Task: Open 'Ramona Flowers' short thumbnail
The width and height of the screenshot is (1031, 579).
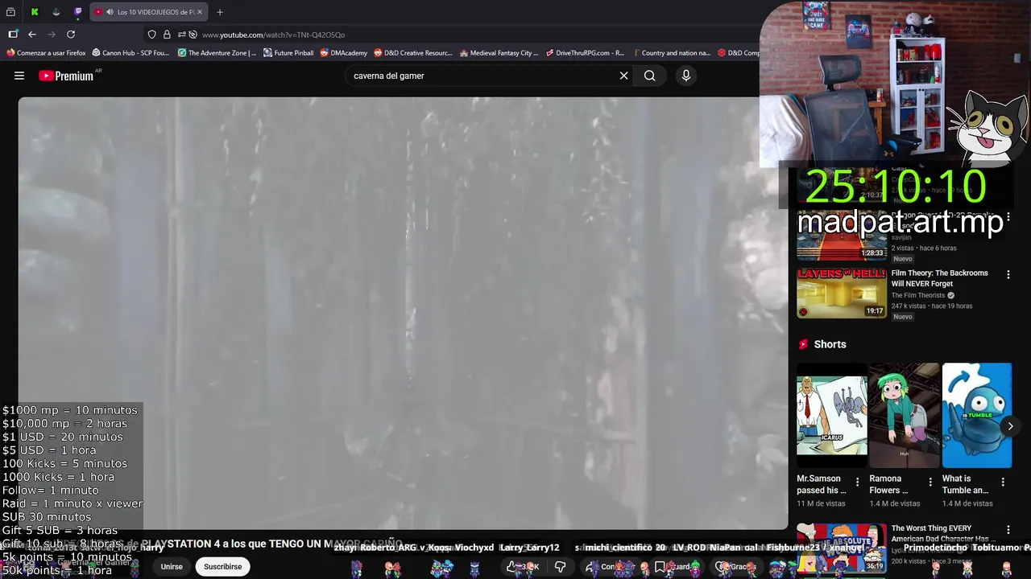Action: (x=904, y=415)
